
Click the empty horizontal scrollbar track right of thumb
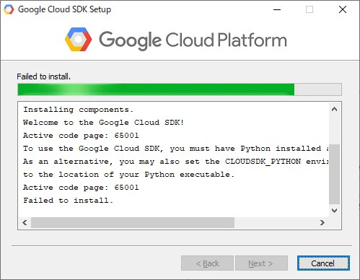coord(276,223)
